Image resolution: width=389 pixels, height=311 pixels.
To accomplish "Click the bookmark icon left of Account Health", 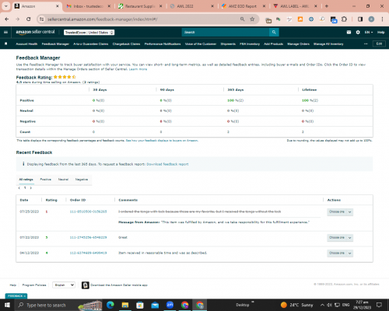I will (6, 44).
